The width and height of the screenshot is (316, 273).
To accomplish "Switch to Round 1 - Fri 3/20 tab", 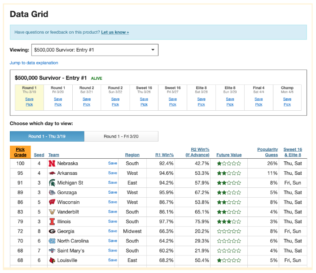I will tap(121, 136).
